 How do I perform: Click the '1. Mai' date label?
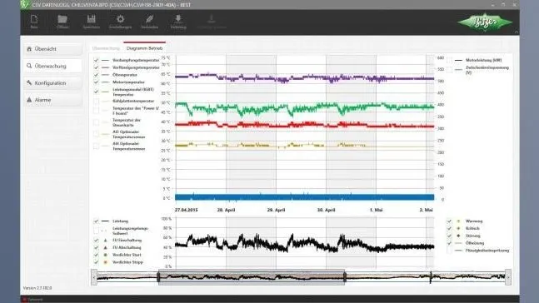pyautogui.click(x=376, y=210)
